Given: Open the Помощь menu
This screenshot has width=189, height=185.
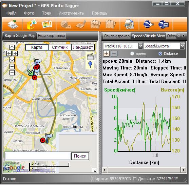Looking at the screenshot, I should 99,13.
